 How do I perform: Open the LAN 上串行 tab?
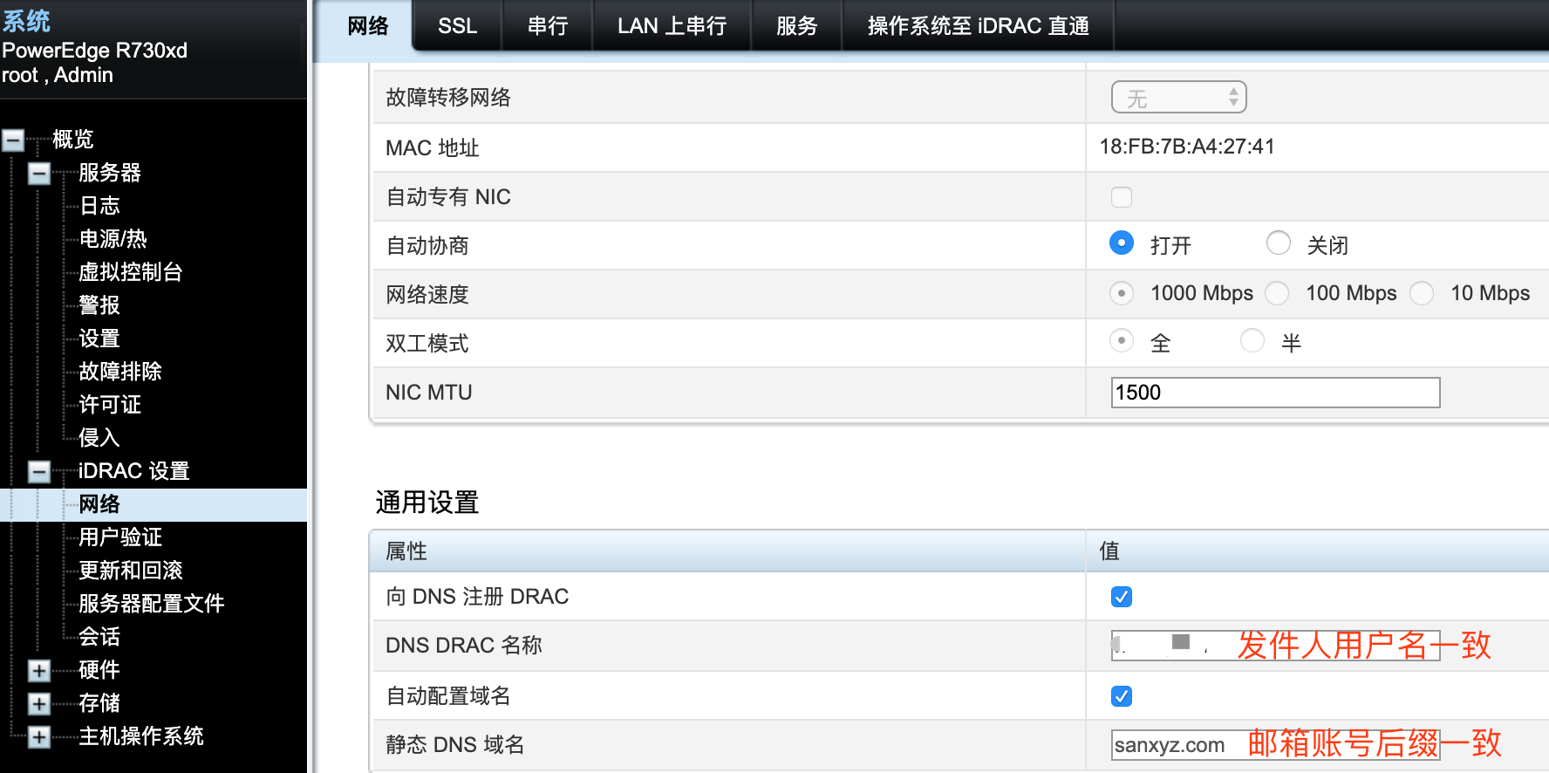pyautogui.click(x=672, y=26)
